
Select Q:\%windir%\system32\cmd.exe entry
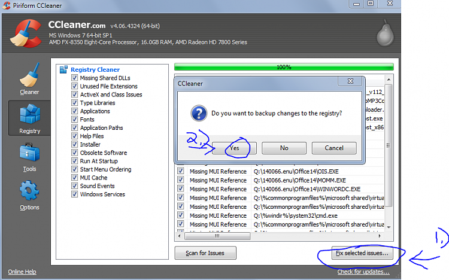[296, 215]
